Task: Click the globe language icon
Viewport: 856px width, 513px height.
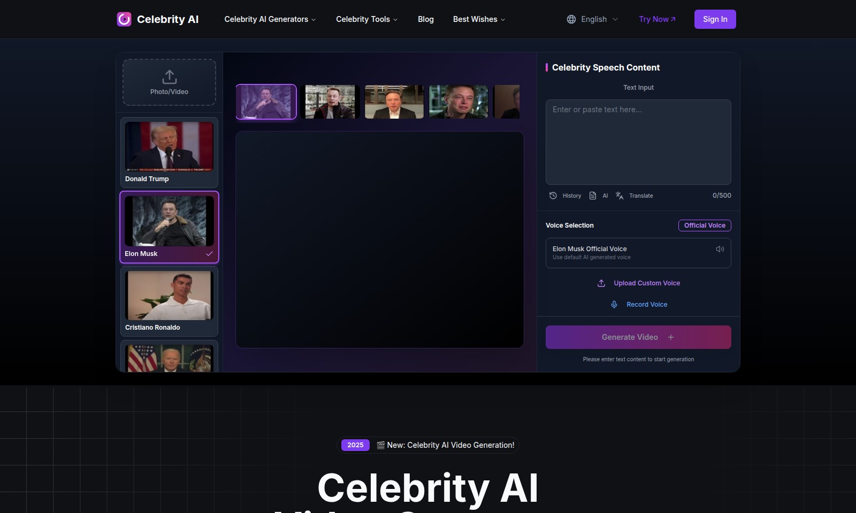Action: [x=571, y=19]
